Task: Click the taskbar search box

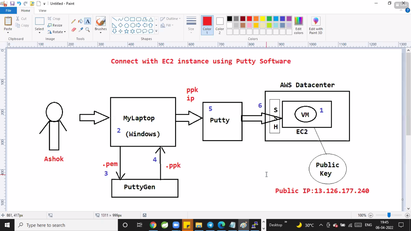Action: [x=66, y=225]
